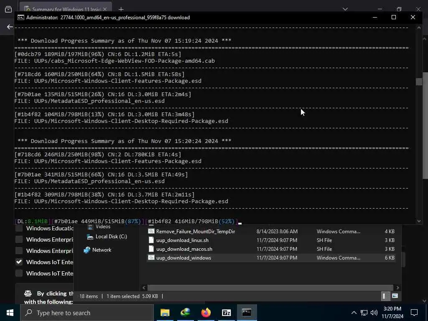Image resolution: width=428 pixels, height=321 pixels.
Task: Select the Command Prompt taskbar icon
Action: (x=247, y=313)
